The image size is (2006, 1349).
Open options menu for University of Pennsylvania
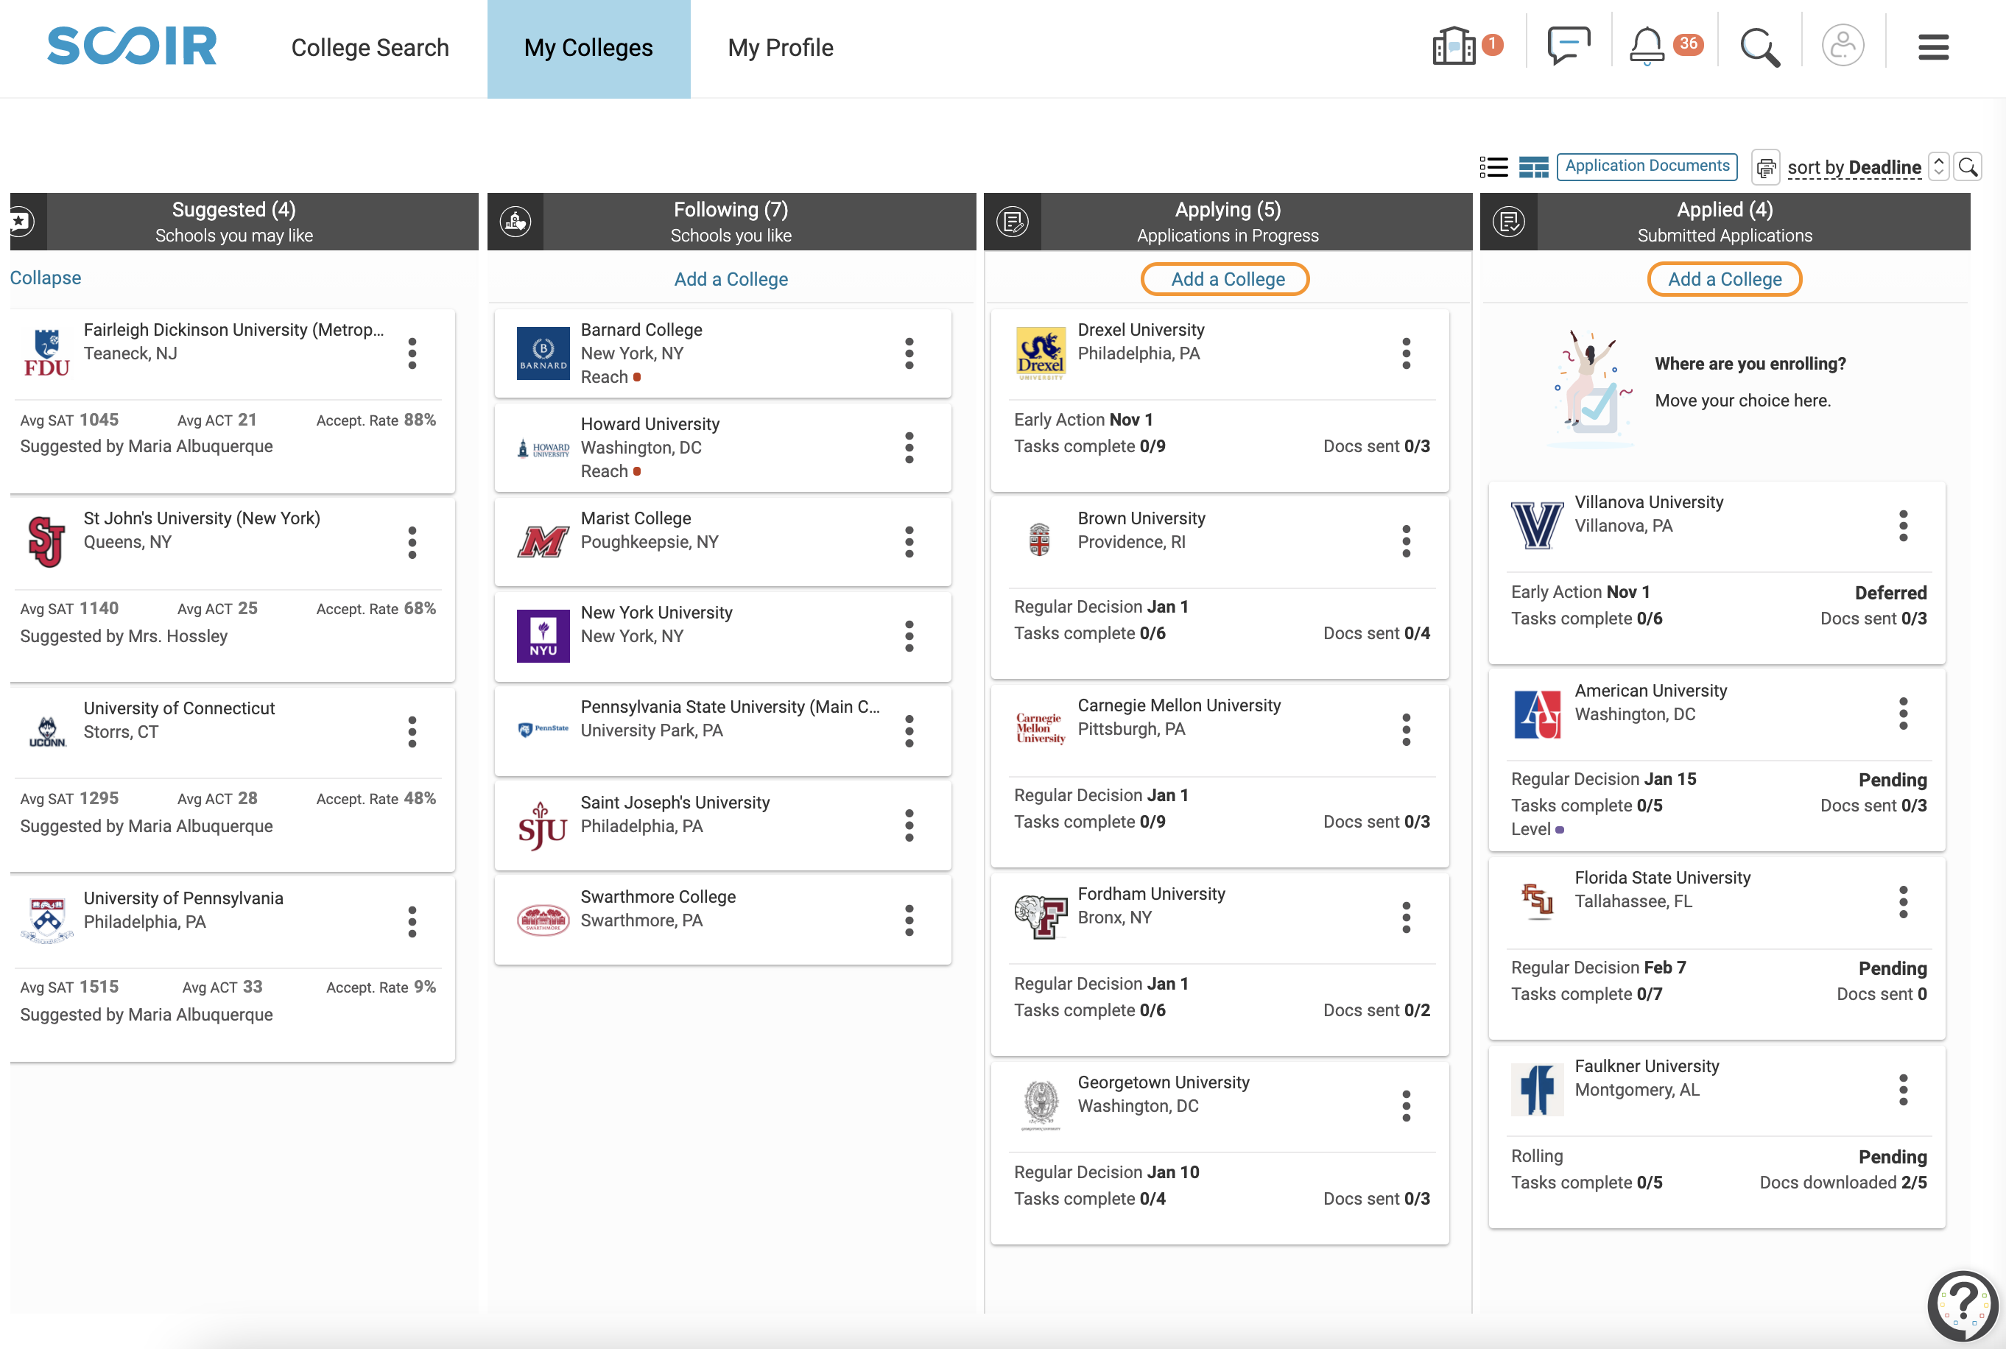click(x=412, y=922)
